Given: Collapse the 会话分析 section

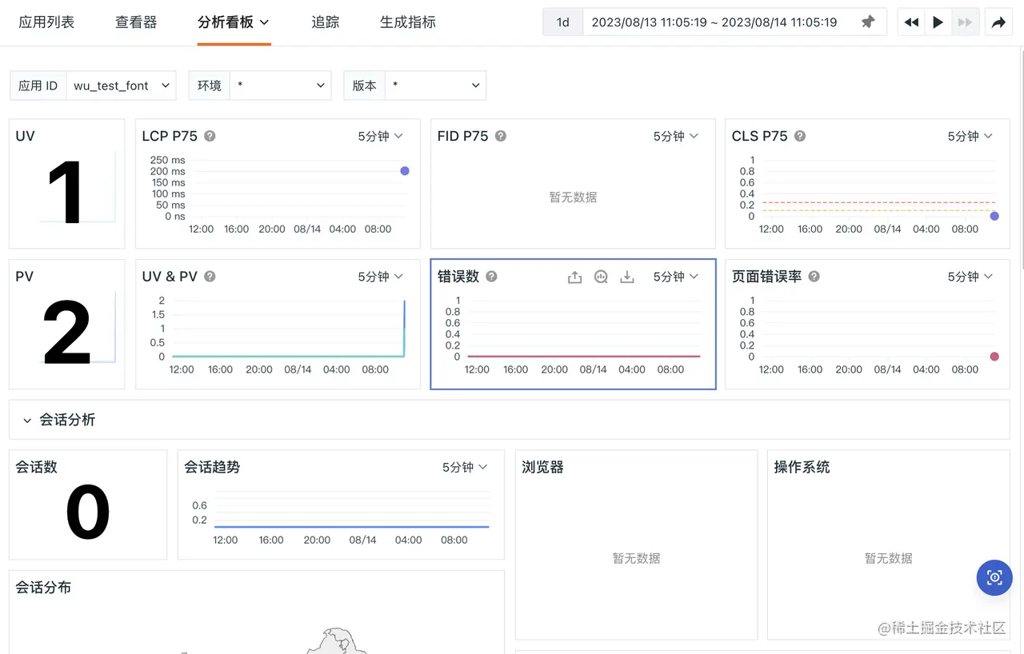Looking at the screenshot, I should click(x=27, y=421).
